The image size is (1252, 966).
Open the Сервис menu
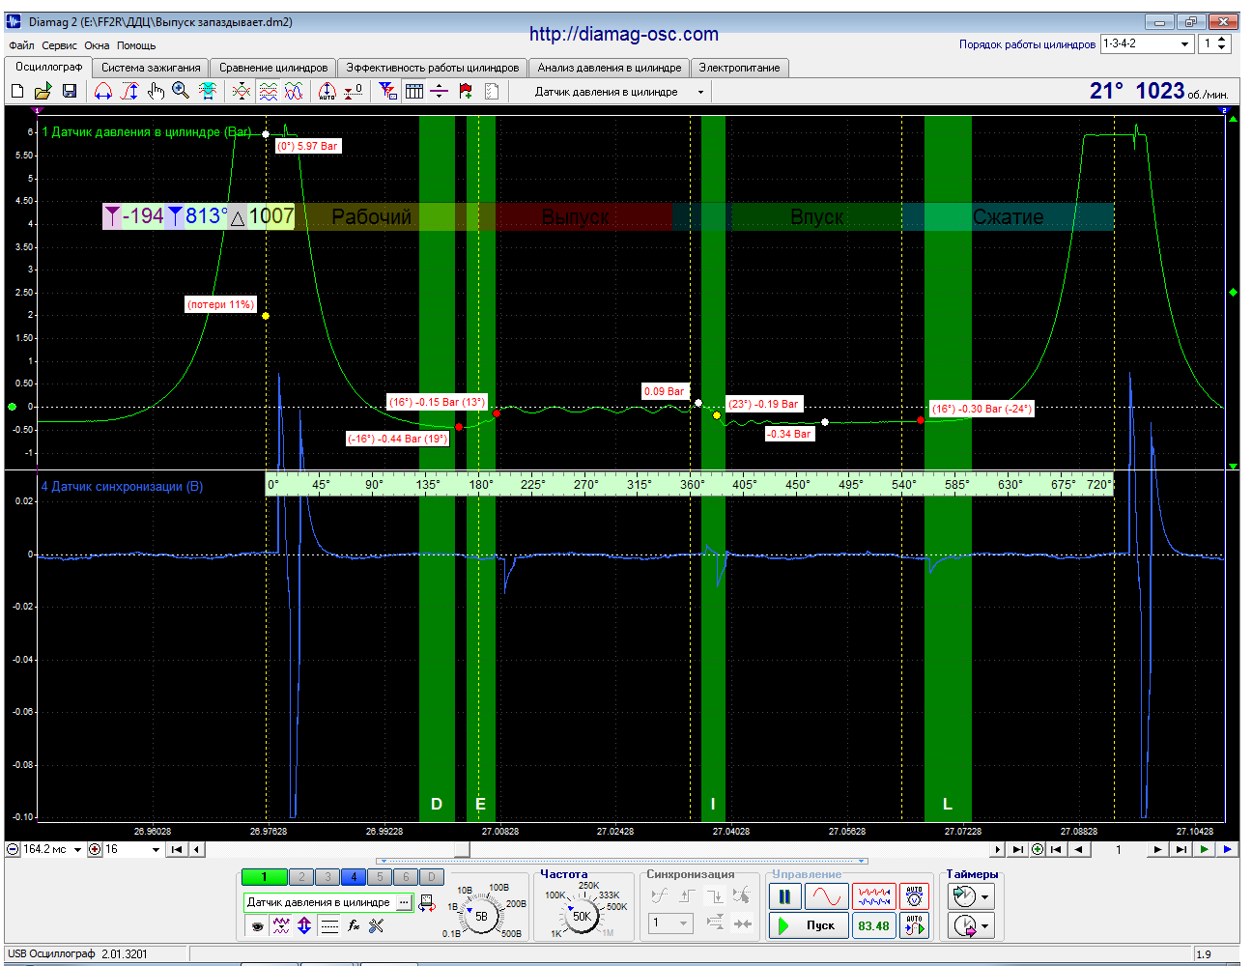59,45
